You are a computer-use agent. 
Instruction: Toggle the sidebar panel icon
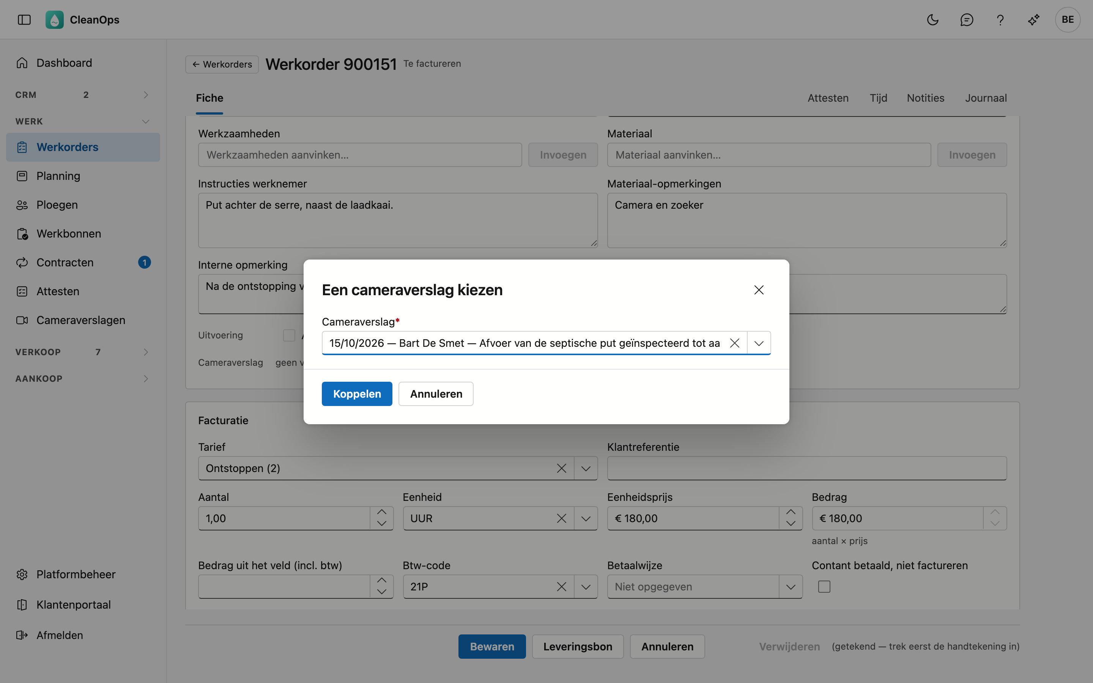[x=24, y=19]
